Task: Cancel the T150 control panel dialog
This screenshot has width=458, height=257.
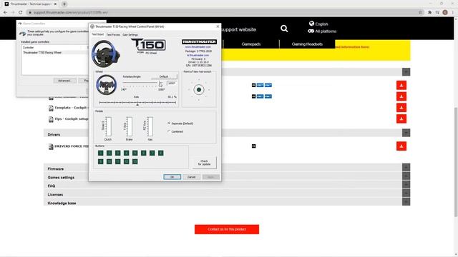Action: click(x=191, y=177)
